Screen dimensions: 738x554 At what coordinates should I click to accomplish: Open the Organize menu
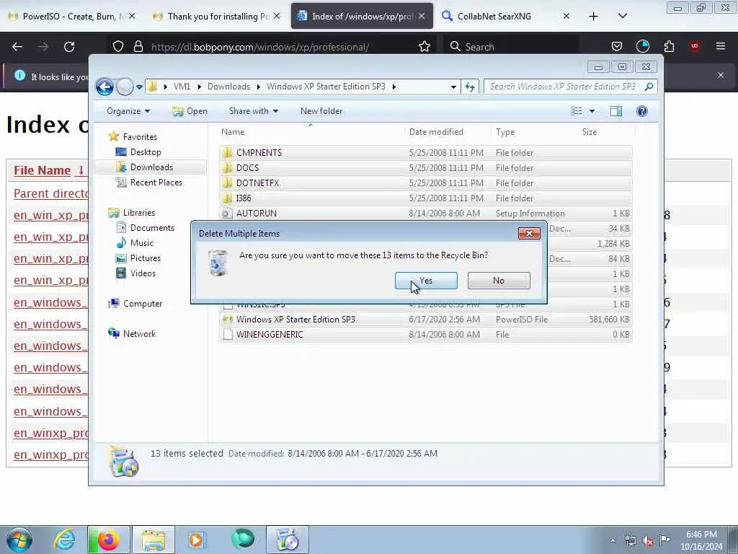click(x=128, y=111)
